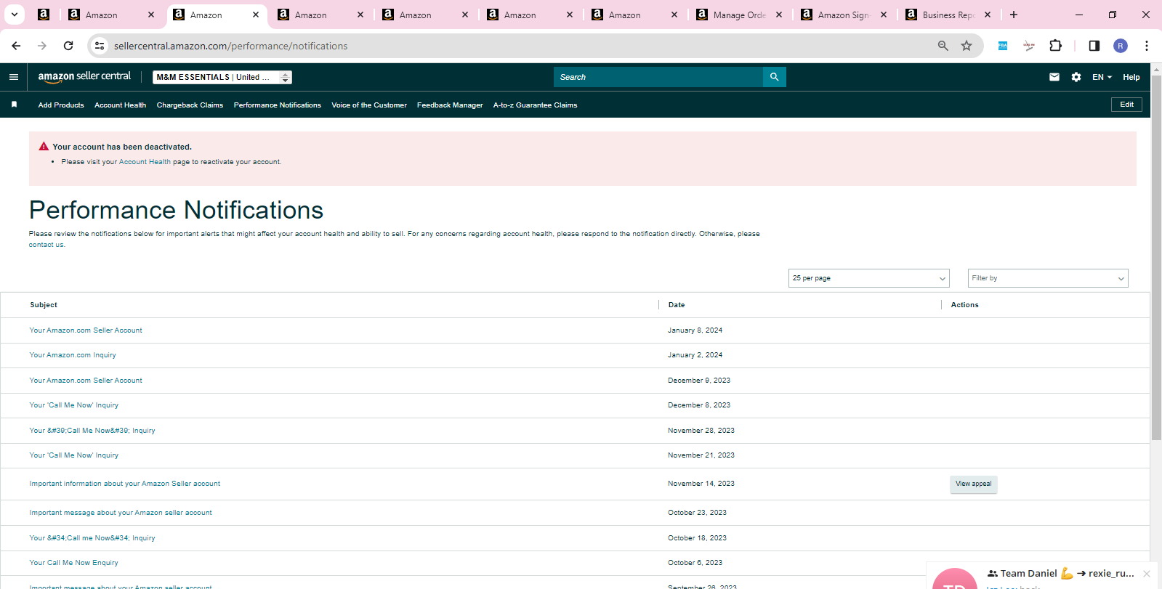Open a new browser tab
The width and height of the screenshot is (1162, 589).
[x=1014, y=15]
